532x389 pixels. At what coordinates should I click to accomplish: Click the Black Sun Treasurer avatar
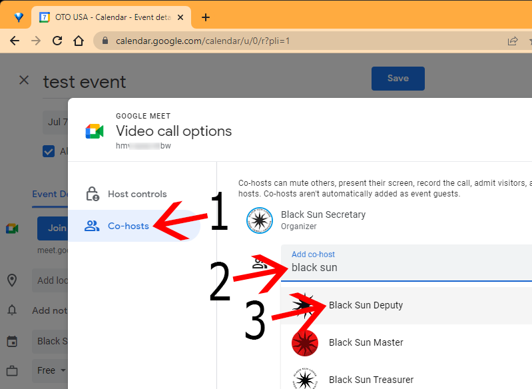click(305, 378)
